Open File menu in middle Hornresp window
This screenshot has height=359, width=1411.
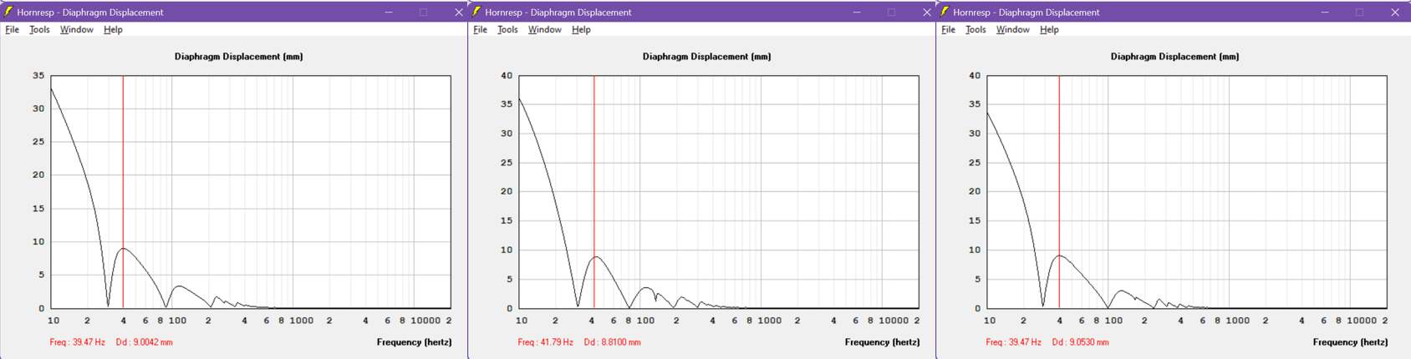click(480, 29)
